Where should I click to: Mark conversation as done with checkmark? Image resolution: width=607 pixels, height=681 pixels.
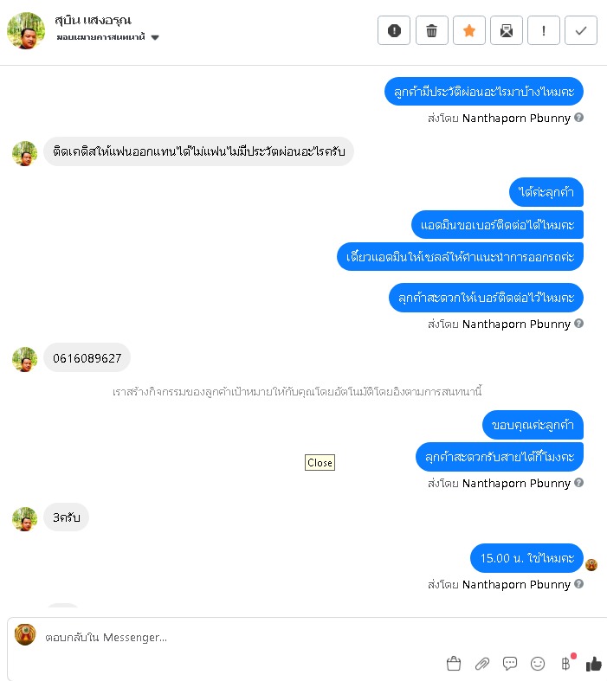(581, 30)
